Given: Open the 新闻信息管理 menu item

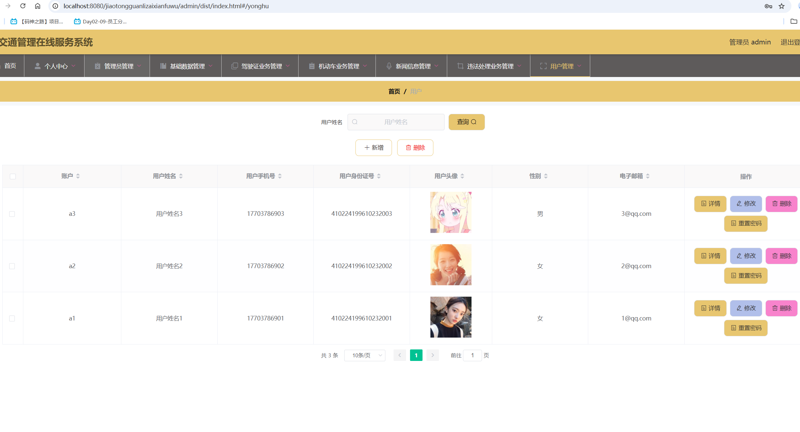Looking at the screenshot, I should pyautogui.click(x=412, y=66).
